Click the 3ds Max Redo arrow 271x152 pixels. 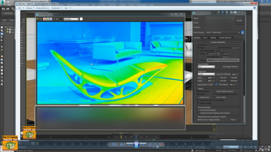tap(8, 9)
